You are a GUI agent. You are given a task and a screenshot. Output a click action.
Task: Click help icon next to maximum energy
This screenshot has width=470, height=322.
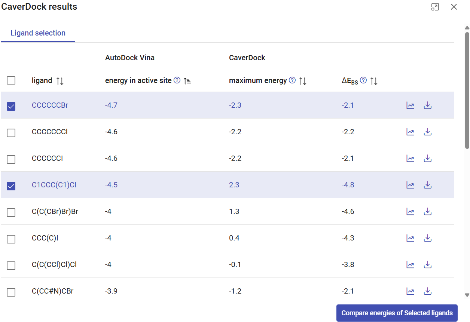[293, 80]
